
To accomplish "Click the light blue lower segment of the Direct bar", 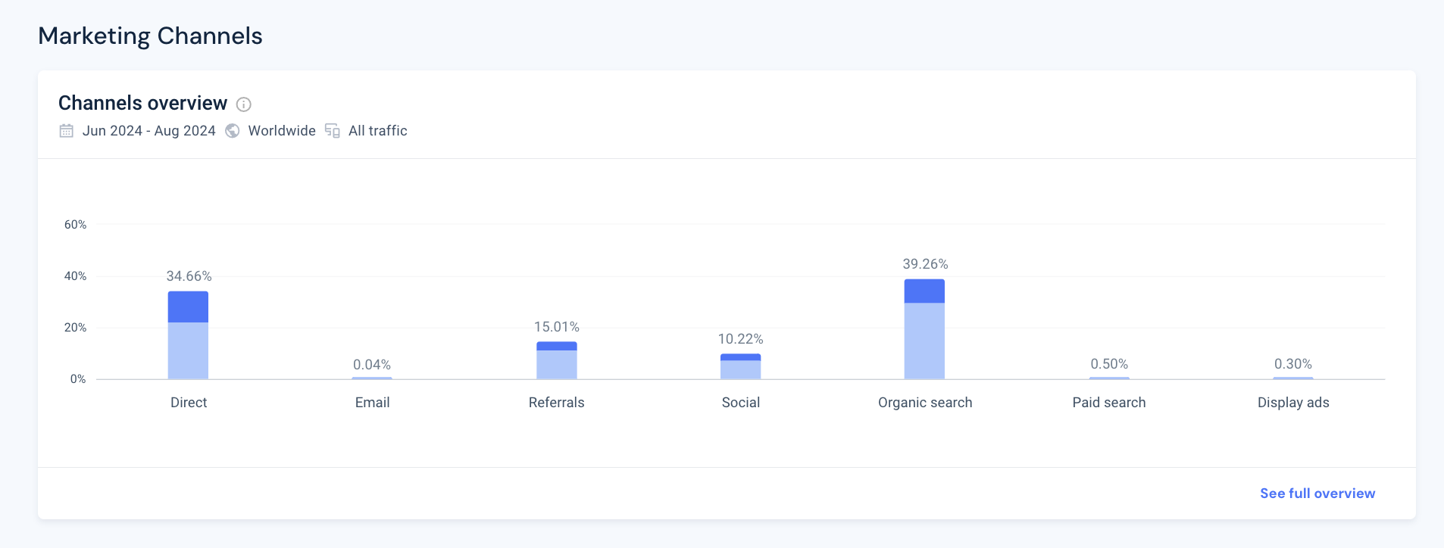I will point(188,350).
